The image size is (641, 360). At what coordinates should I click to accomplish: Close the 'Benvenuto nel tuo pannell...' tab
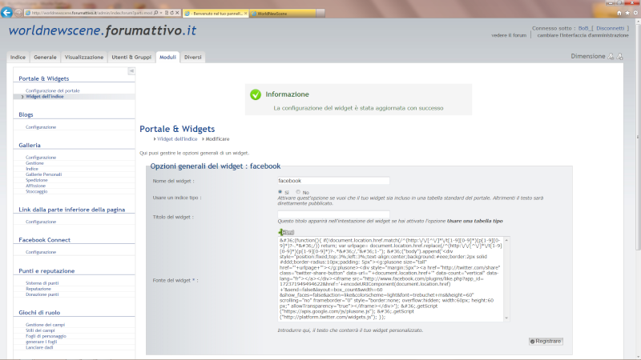(245, 13)
